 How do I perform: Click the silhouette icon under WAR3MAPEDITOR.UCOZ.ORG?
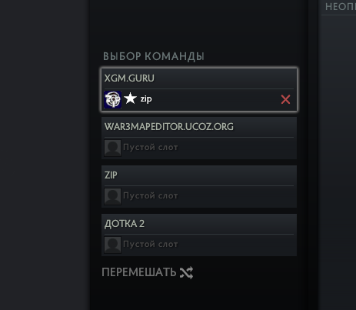(112, 148)
